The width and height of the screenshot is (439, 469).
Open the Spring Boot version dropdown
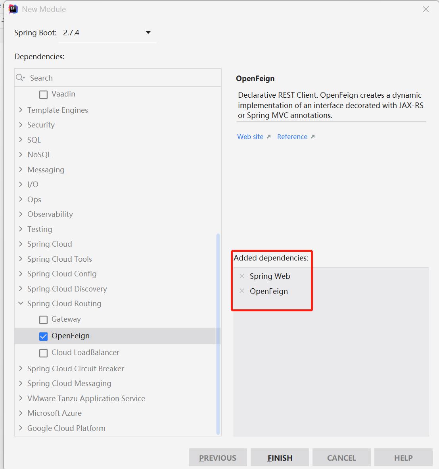pyautogui.click(x=148, y=32)
